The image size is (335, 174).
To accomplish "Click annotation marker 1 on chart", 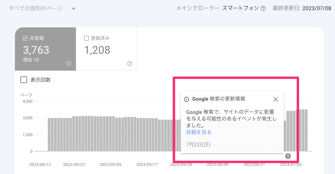I will point(288,156).
